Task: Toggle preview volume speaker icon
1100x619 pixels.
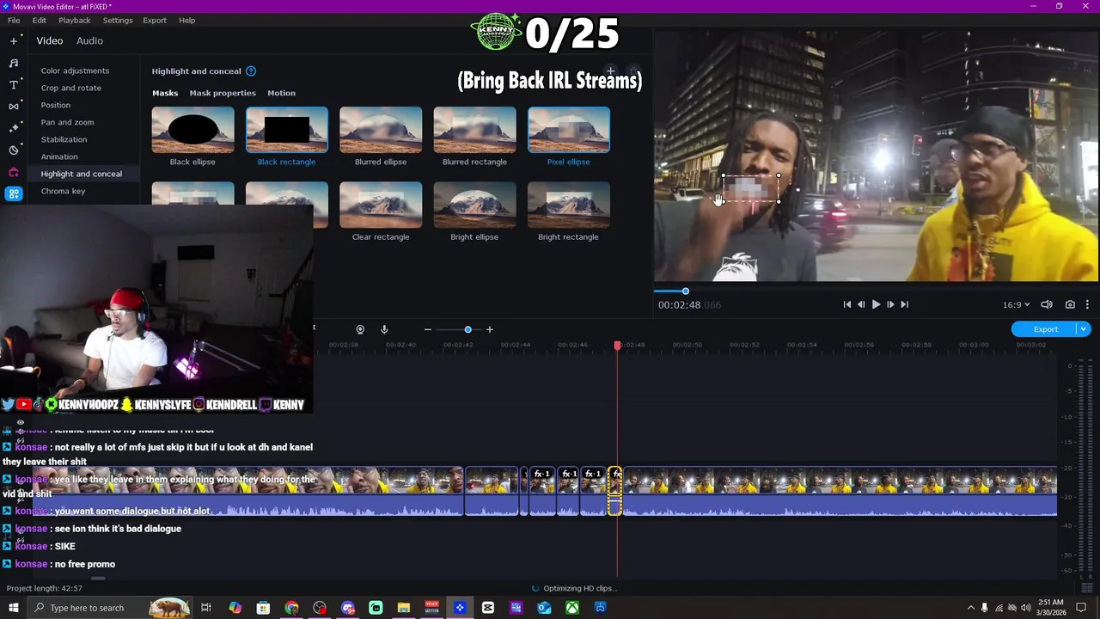Action: (x=1047, y=304)
